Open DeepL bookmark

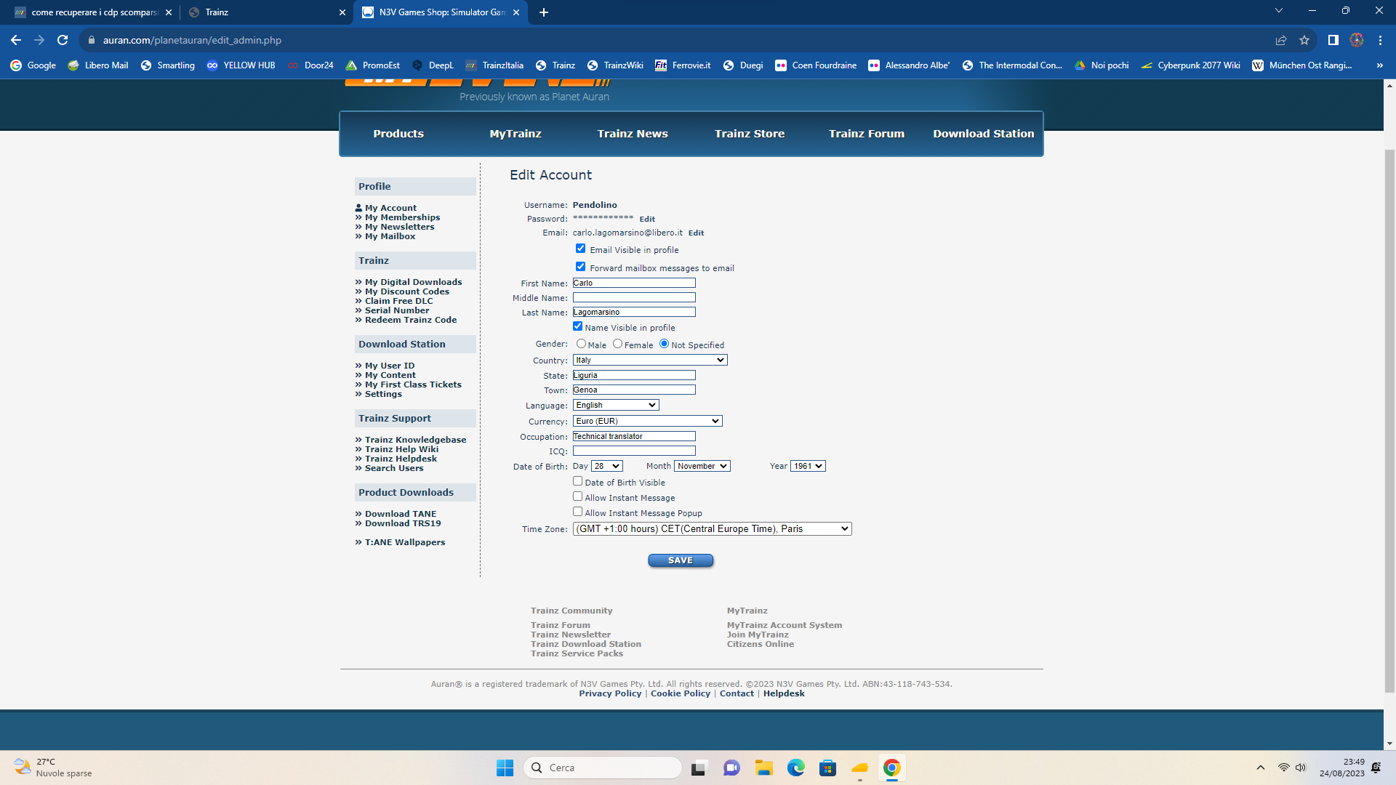[x=433, y=65]
